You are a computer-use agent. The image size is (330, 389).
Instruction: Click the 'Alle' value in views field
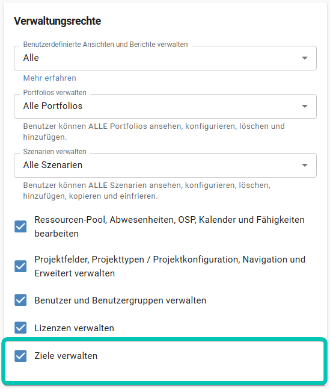(x=31, y=58)
